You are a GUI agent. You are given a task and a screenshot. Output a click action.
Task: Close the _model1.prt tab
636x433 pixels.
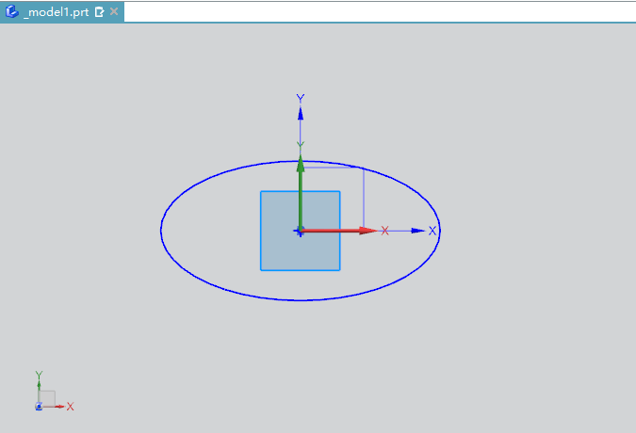coord(114,11)
